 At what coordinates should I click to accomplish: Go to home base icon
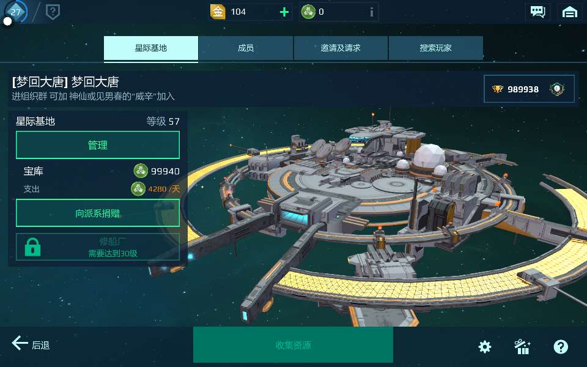coord(570,12)
